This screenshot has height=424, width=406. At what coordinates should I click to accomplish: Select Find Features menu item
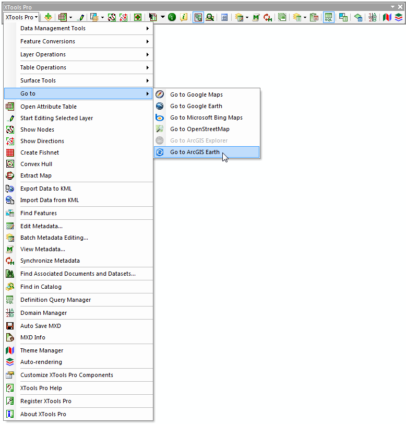pyautogui.click(x=78, y=213)
